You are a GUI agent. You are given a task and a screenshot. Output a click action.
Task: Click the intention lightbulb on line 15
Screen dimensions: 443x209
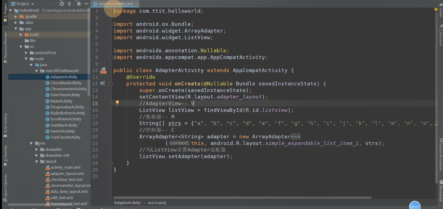click(117, 102)
